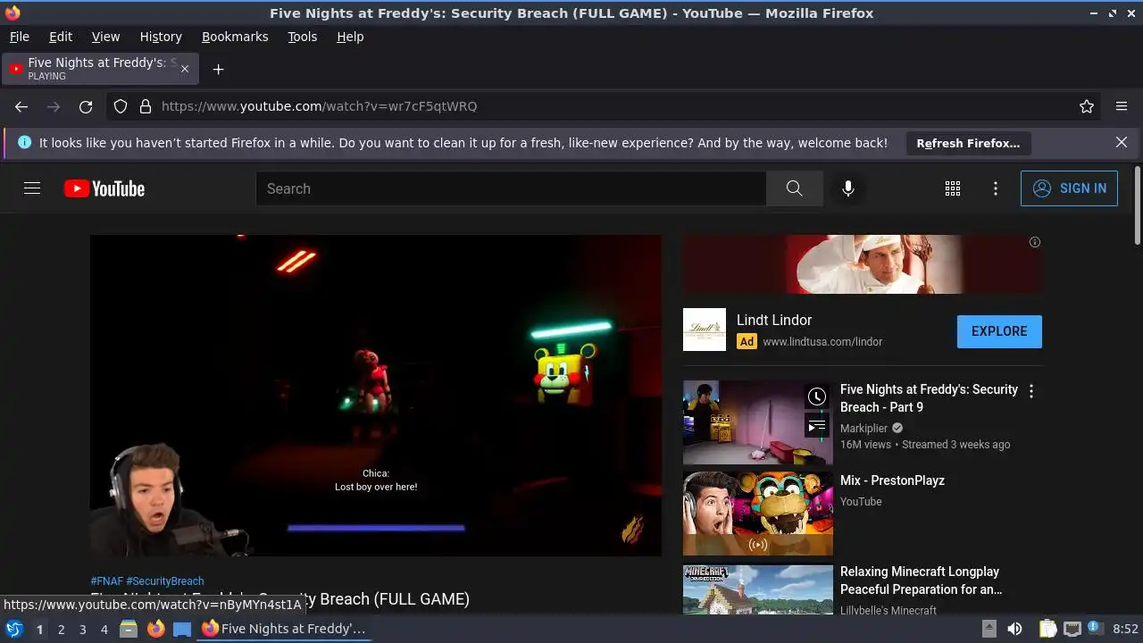Open a new tab with plus icon
This screenshot has height=643, width=1143.
[x=218, y=69]
